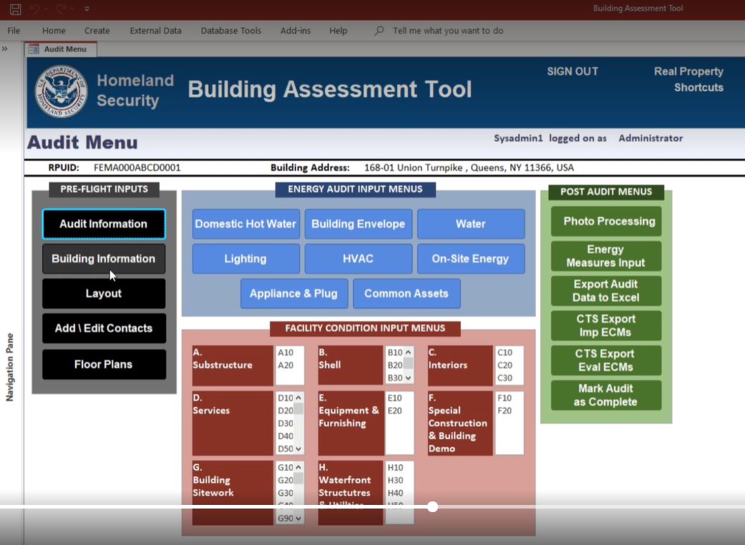Select the Audit Menu document tab
This screenshot has width=745, height=545.
[x=61, y=49]
